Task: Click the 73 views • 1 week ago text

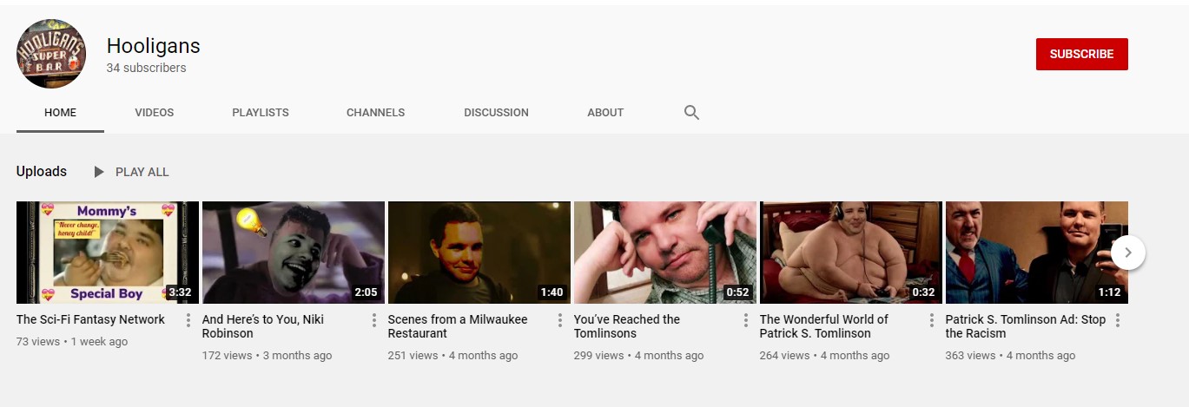Action: tap(72, 342)
